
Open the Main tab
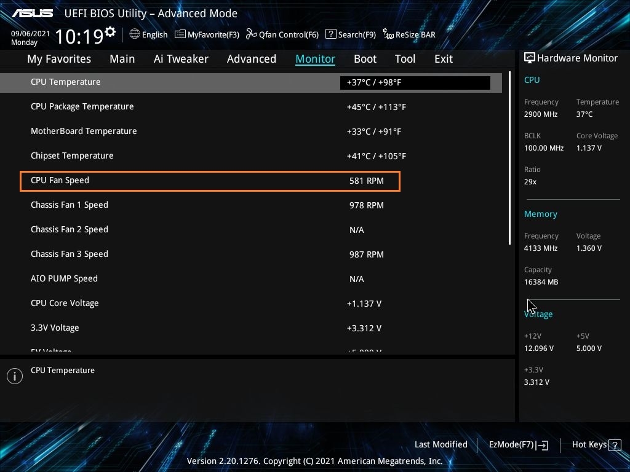click(122, 59)
